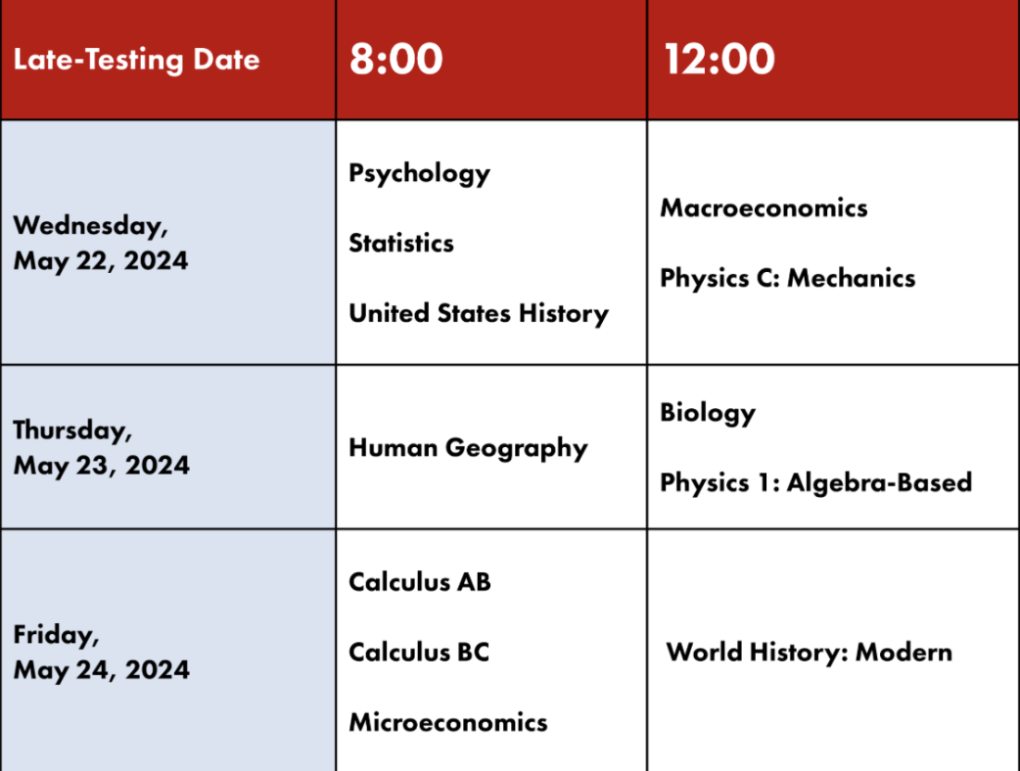Click the Friday, May 24, 2024 date cell
This screenshot has width=1020, height=771.
point(167,651)
